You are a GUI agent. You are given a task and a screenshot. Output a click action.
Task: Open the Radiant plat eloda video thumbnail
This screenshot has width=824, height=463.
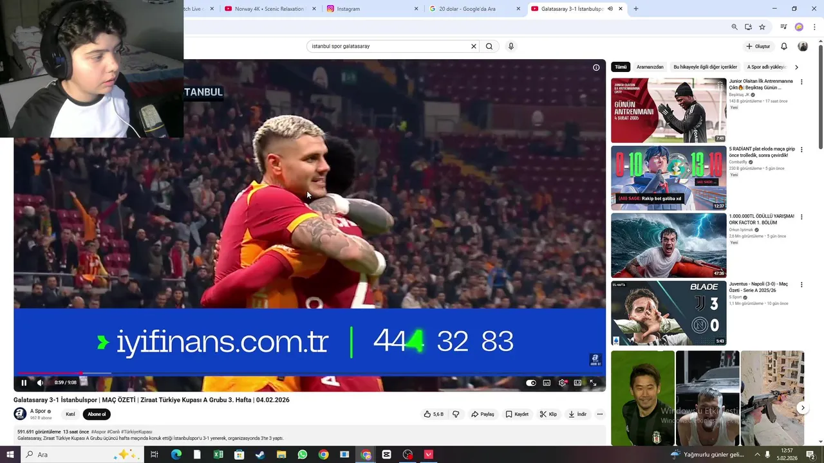[x=669, y=178]
